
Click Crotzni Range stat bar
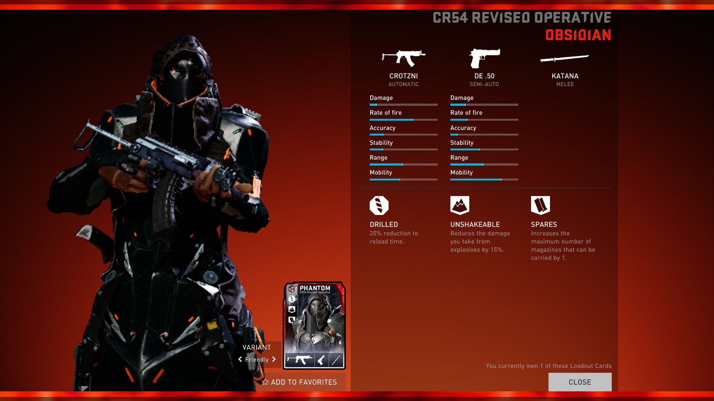pos(403,164)
